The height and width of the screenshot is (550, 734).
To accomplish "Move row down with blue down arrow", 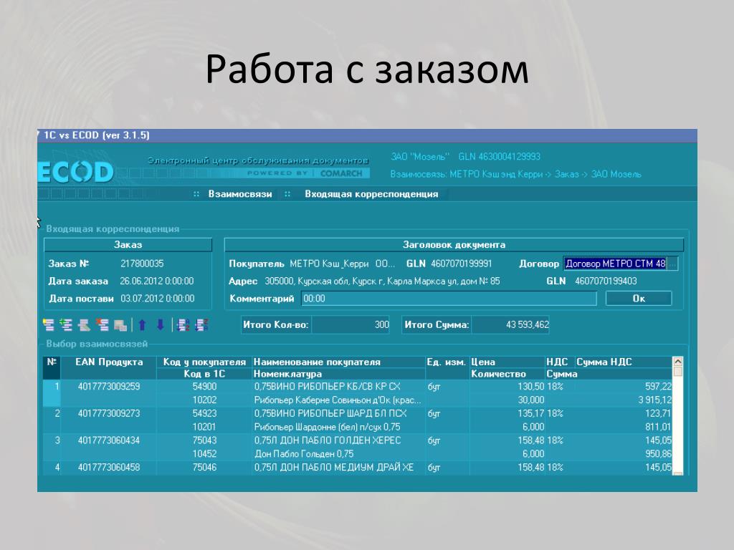I will click(x=160, y=324).
